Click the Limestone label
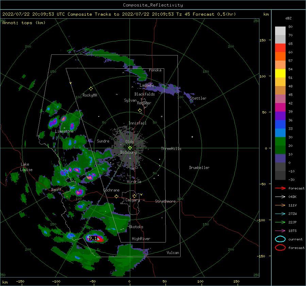The height and width of the screenshot is (286, 306). tap(64, 131)
